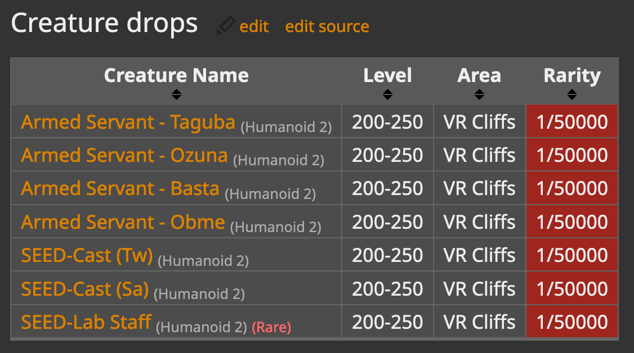Viewport: 634px width, 353px height.
Task: Open SEED-Cast (Sa) creature page
Action: pos(85,289)
